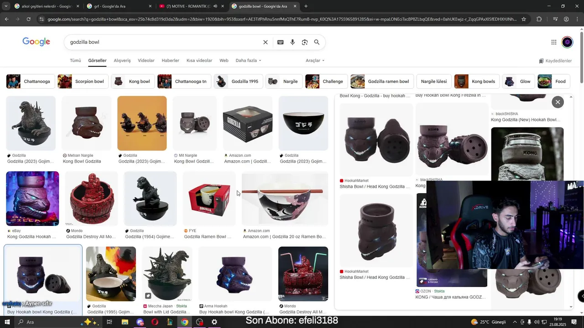The width and height of the screenshot is (584, 328).
Task: Open the Google account avatar menu
Action: point(567,42)
